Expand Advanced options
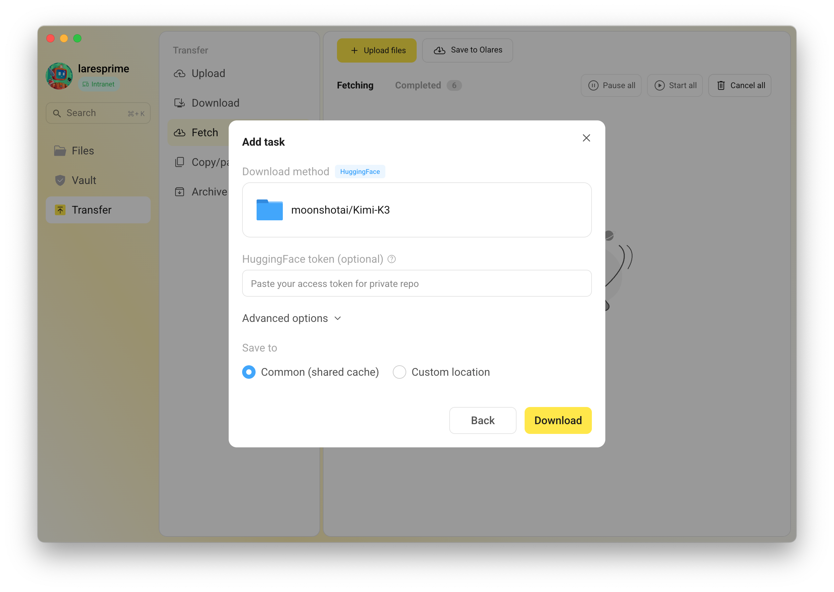 (292, 318)
